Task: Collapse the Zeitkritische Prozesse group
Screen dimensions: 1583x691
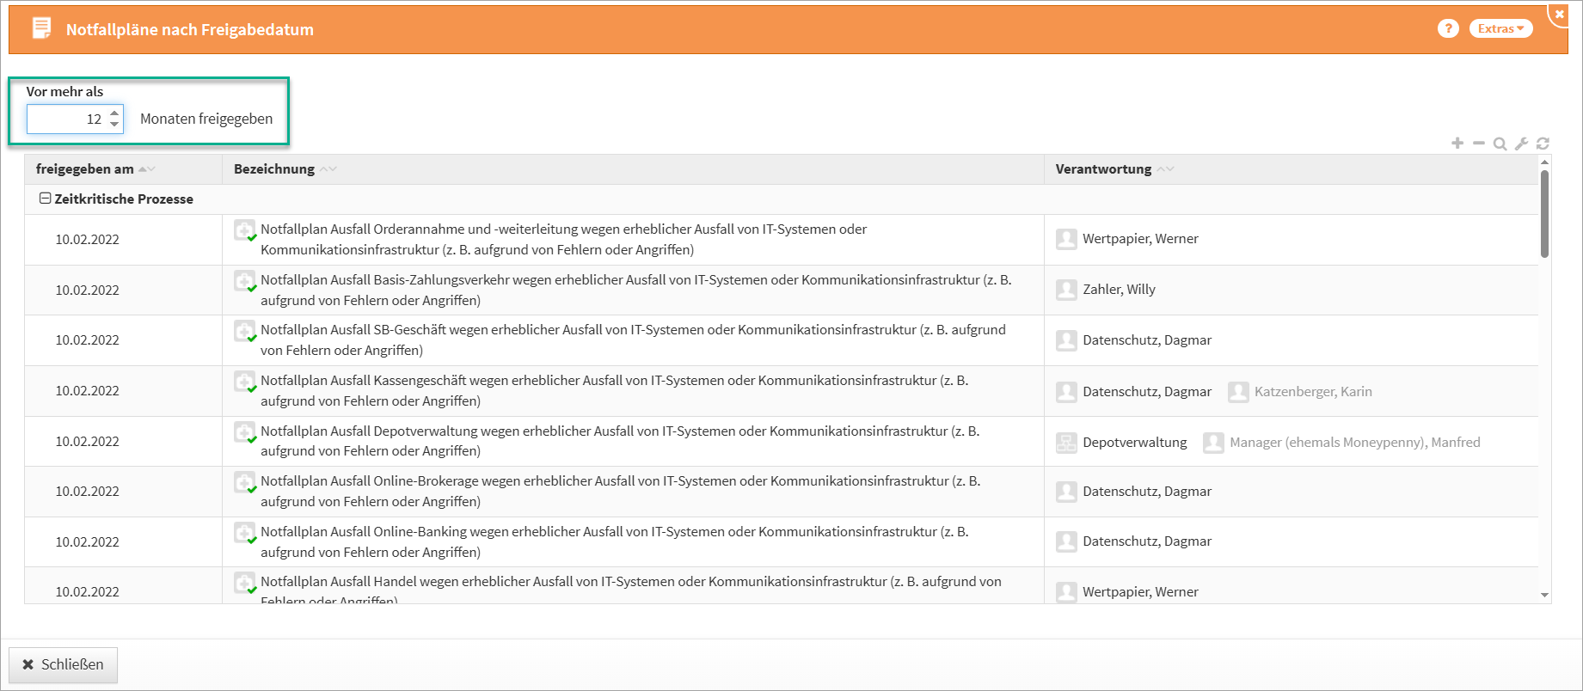Action: pos(46,199)
